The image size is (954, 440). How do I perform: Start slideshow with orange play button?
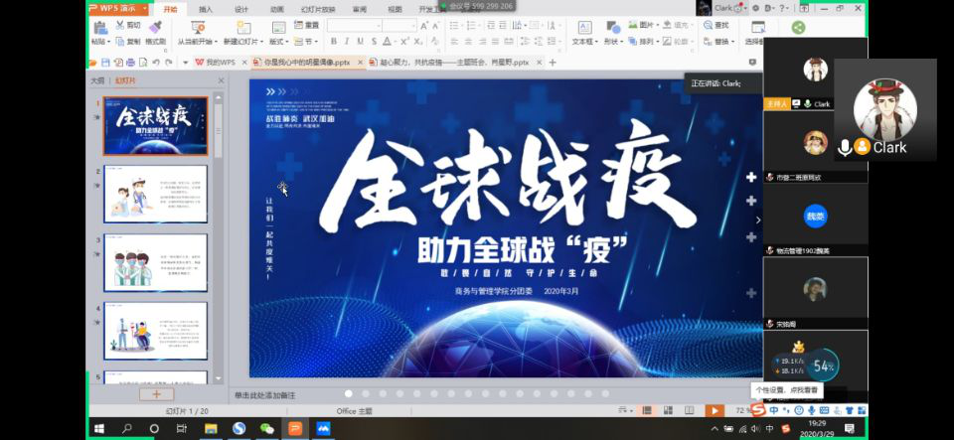click(714, 410)
